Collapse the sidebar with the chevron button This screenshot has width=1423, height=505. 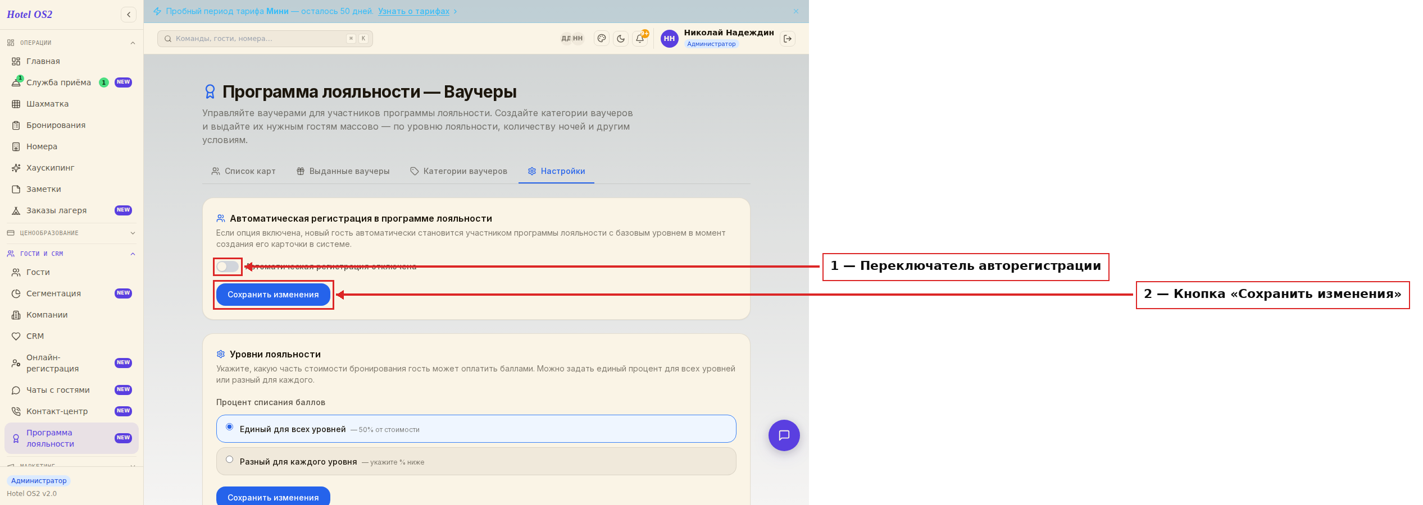(129, 15)
